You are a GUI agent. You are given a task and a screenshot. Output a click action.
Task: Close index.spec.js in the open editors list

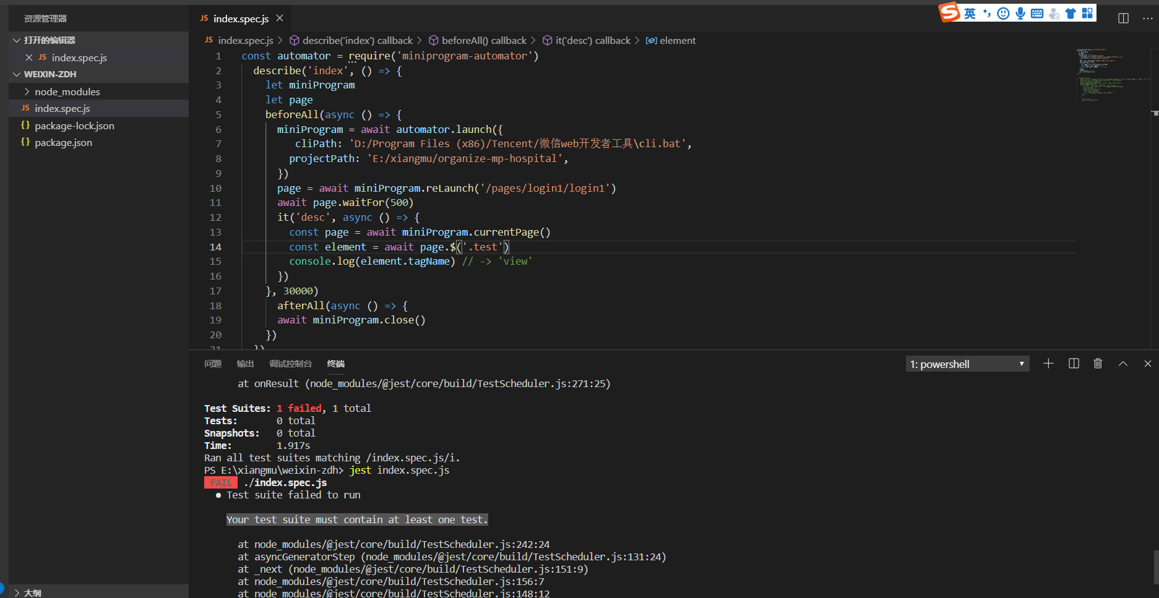pyautogui.click(x=29, y=58)
